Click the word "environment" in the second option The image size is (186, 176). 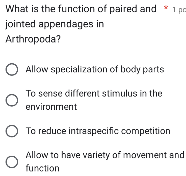click(x=51, y=107)
